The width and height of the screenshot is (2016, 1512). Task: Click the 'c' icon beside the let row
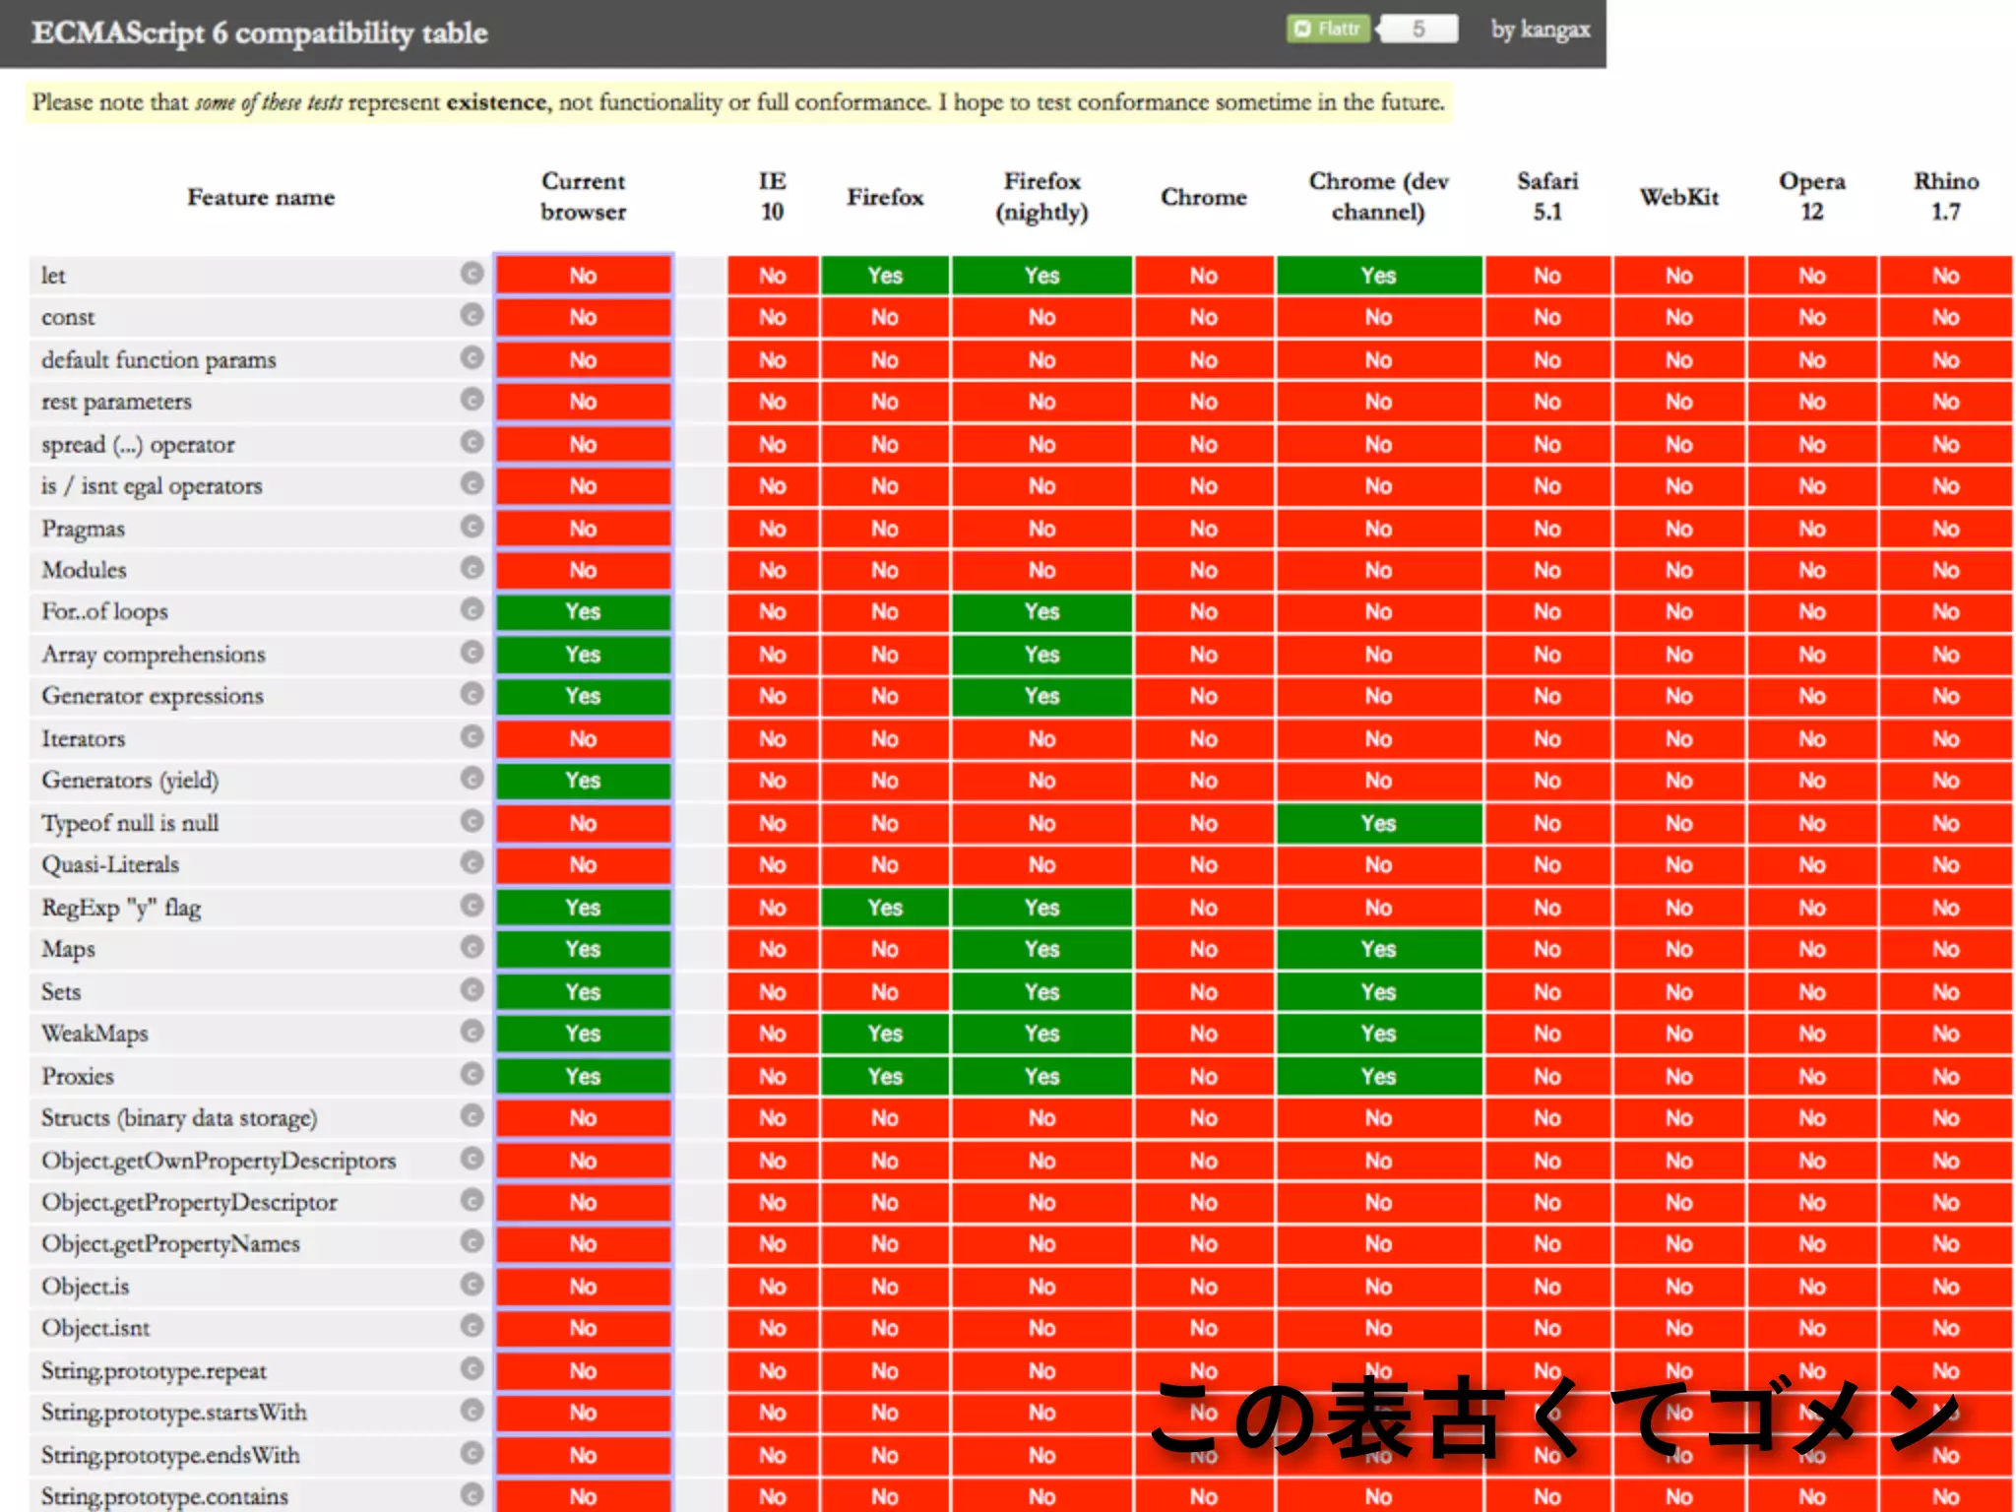click(472, 274)
